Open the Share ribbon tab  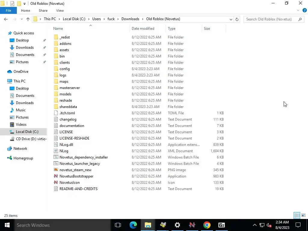pos(43,11)
